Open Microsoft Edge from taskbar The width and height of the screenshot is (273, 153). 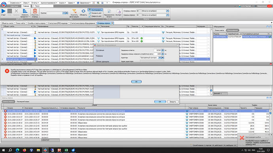[x=17, y=150]
